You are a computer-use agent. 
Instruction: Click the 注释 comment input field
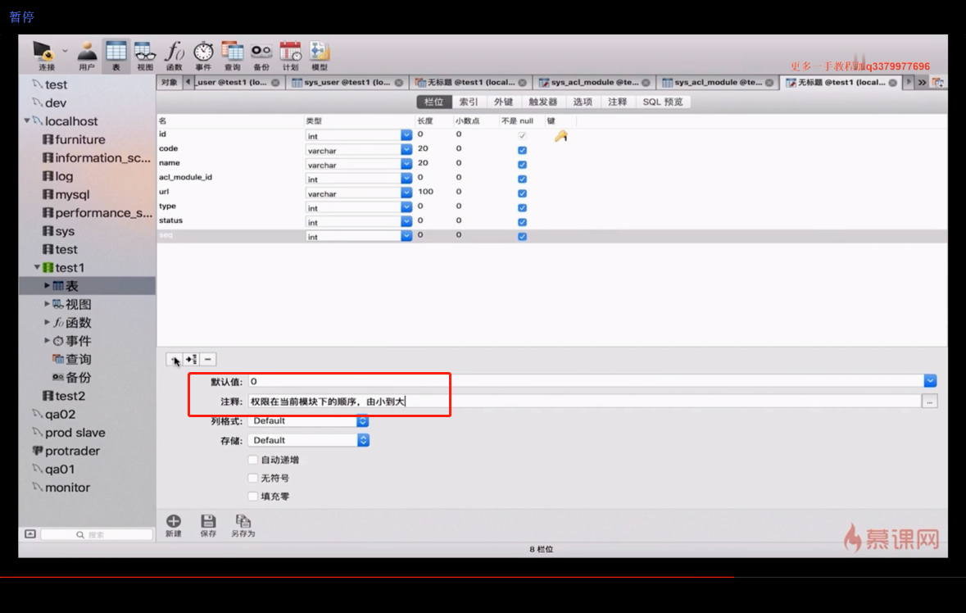(584, 402)
